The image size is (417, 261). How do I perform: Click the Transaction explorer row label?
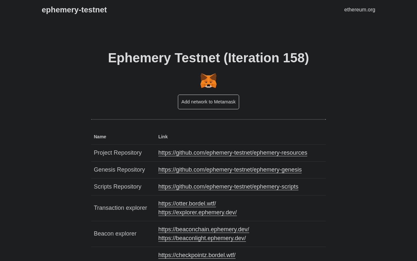tap(120, 208)
